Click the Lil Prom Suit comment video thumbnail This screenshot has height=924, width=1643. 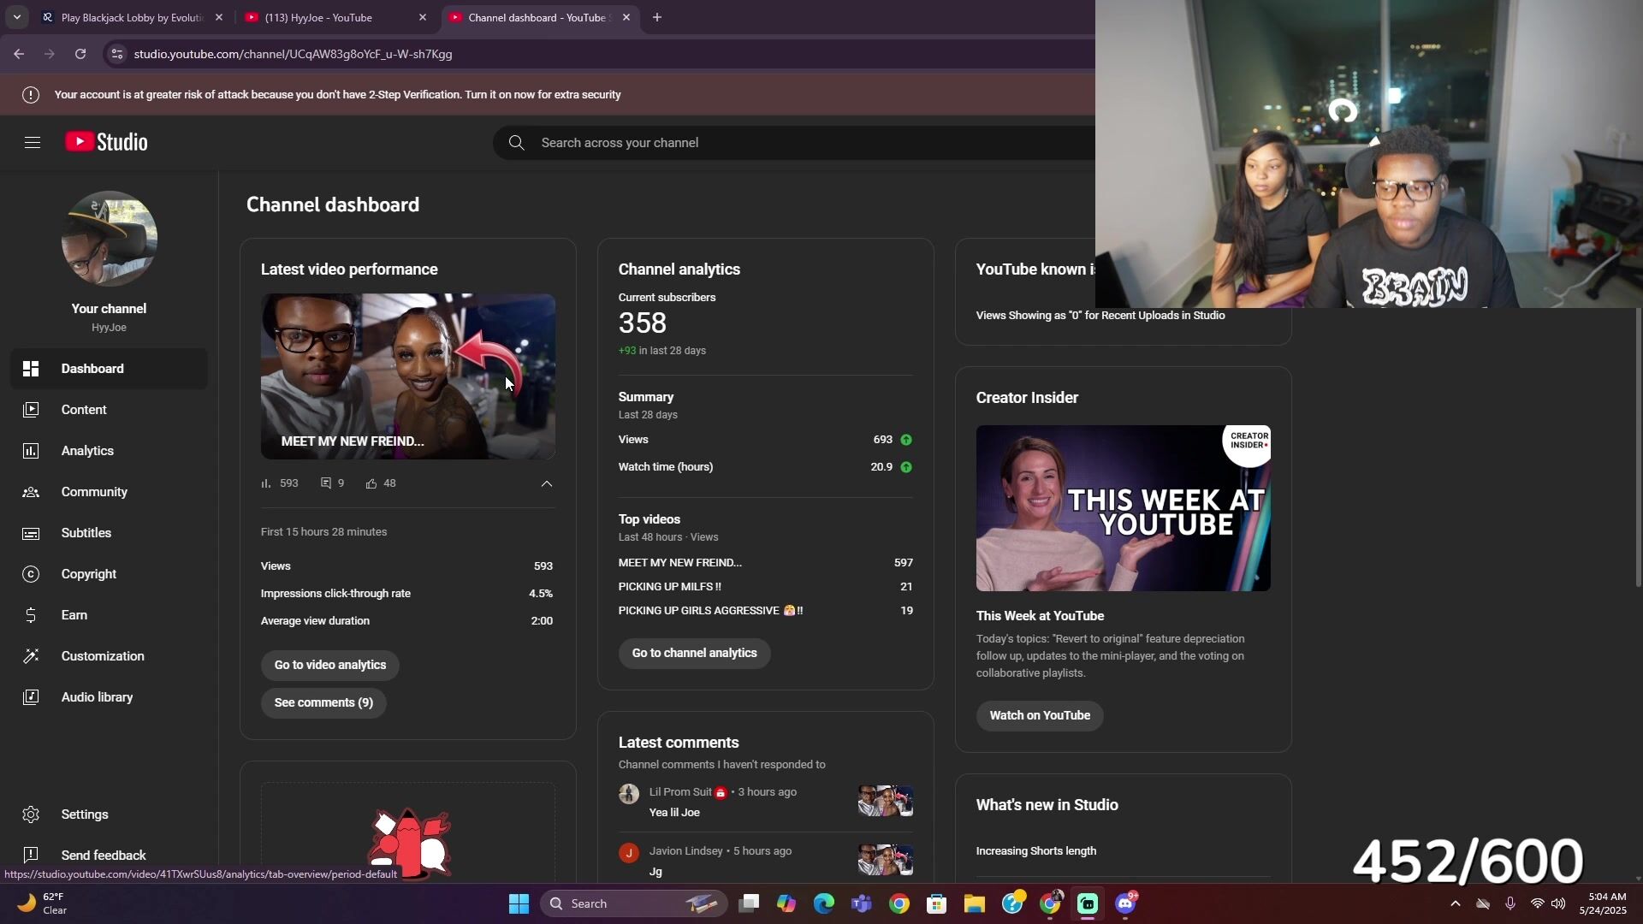click(886, 802)
